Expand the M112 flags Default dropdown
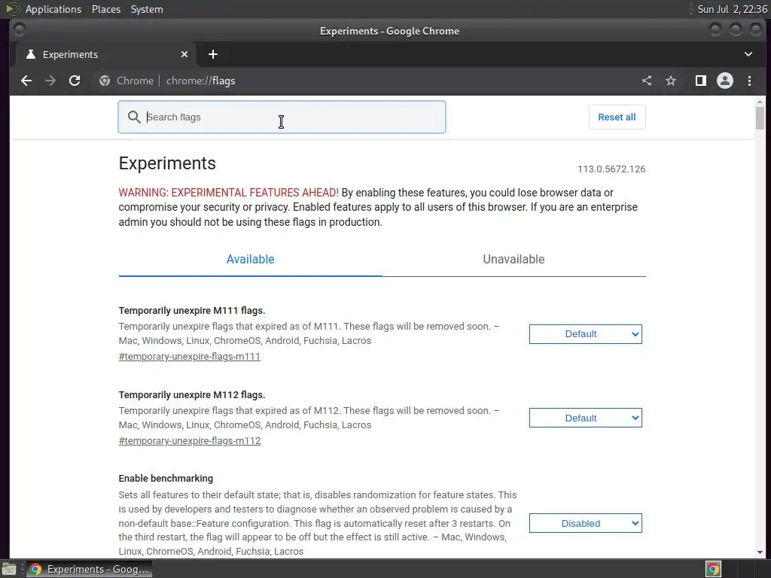Viewport: 771px width, 578px height. click(x=586, y=418)
